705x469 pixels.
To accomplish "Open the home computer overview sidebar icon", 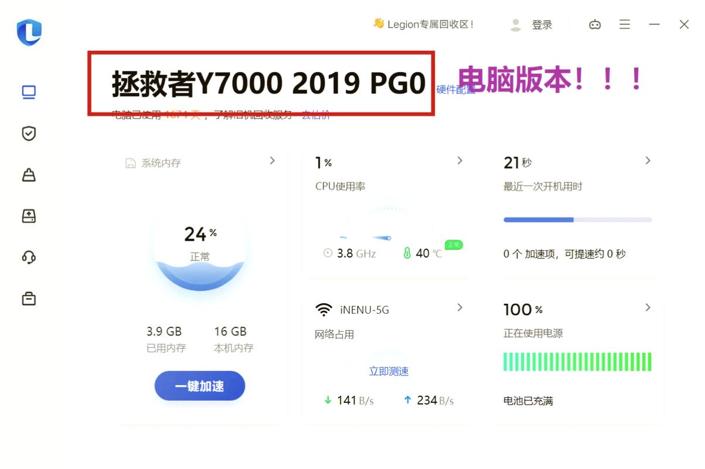I will (28, 92).
